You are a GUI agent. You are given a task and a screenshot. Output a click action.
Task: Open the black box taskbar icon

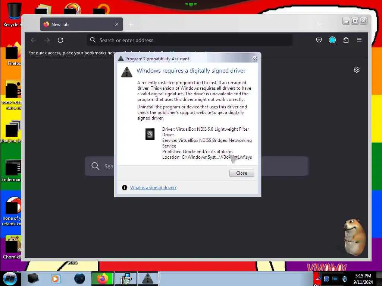(33, 279)
